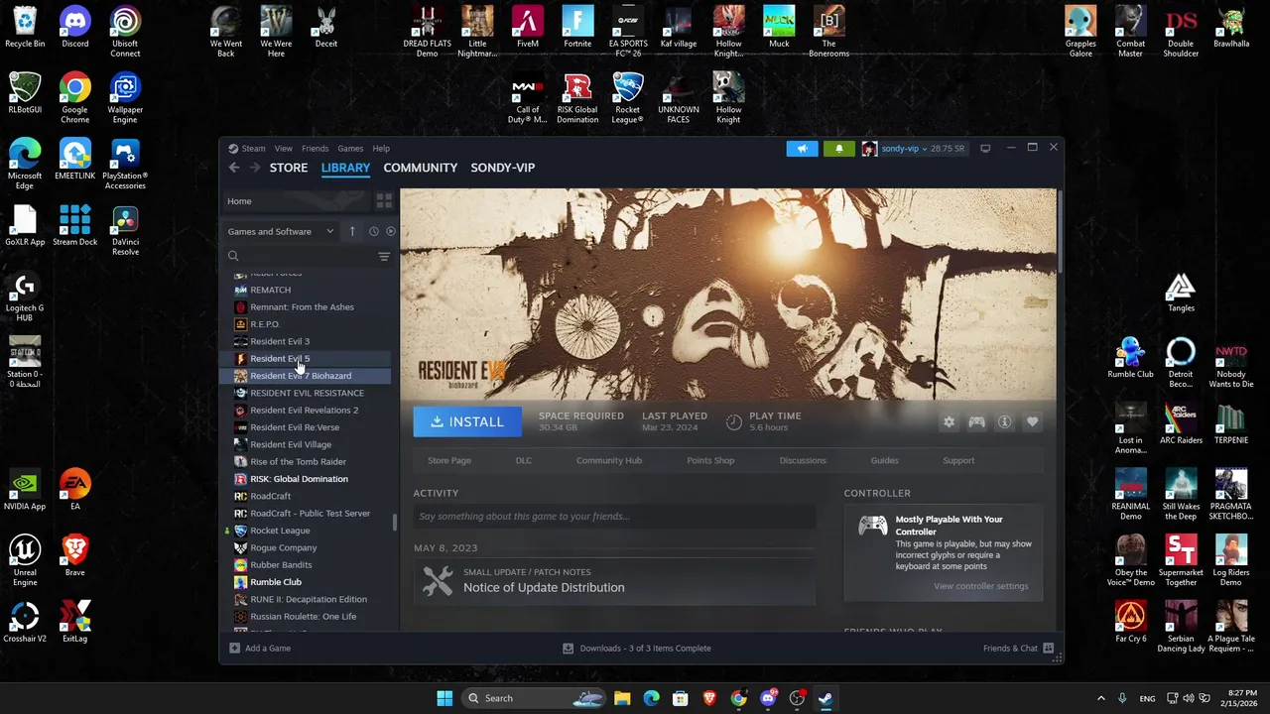Click library search magnifier icon

[x=233, y=257]
